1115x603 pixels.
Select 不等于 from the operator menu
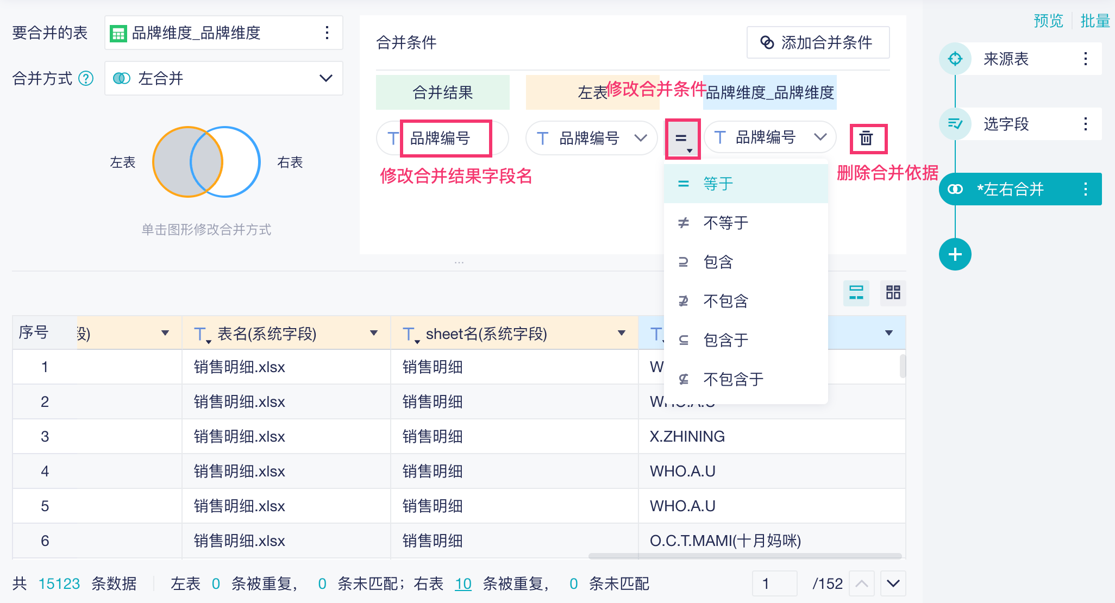725,223
